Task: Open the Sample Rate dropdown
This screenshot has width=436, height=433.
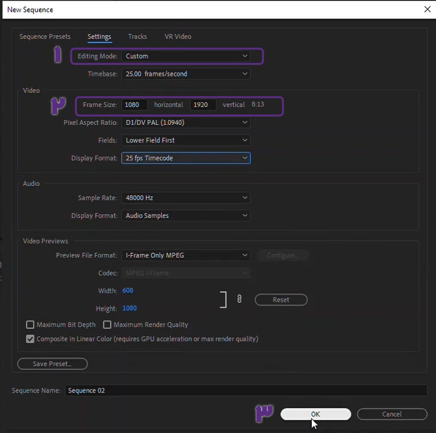Action: (186, 198)
